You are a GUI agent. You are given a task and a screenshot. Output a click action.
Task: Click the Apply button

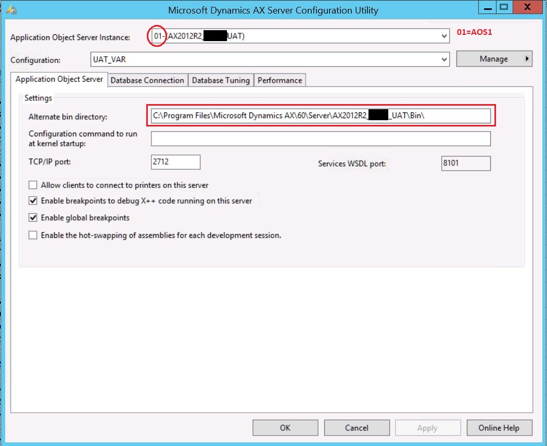(x=428, y=427)
